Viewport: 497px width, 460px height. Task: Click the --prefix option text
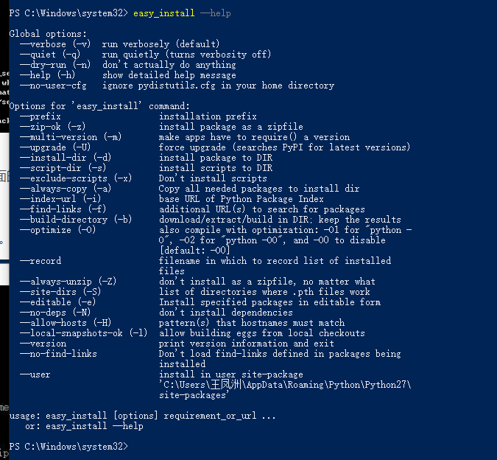[x=40, y=116]
